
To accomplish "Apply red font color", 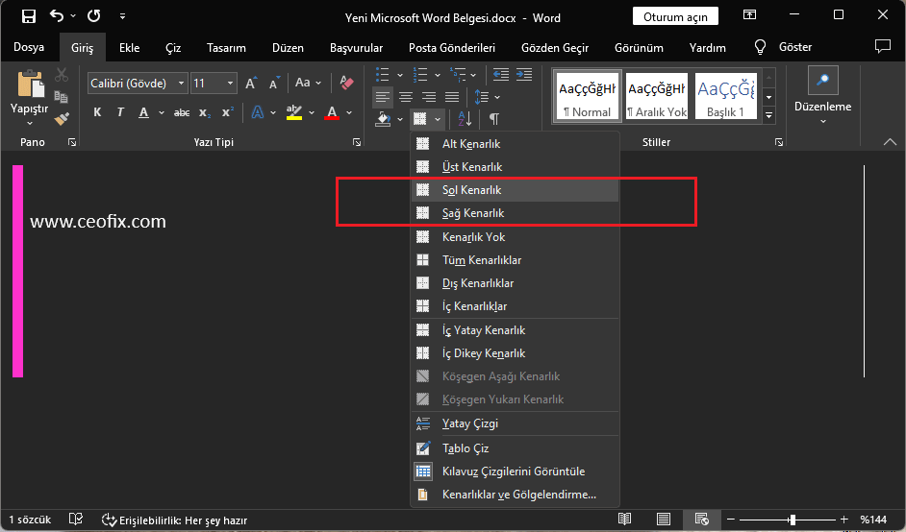I will click(332, 112).
